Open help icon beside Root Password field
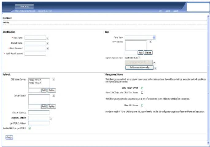The width and height of the screenshot is (210, 147). [x=48, y=49]
